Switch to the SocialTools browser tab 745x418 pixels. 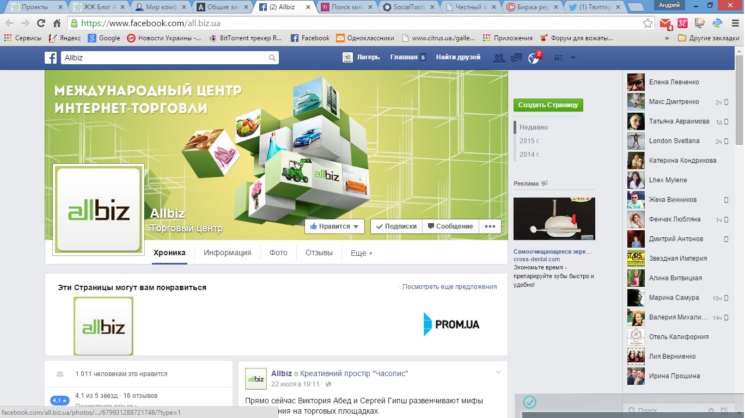pyautogui.click(x=407, y=7)
